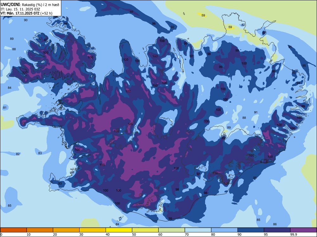The image size is (317, 237).
Task: Pick the dark blue 90–95 legend swatch
Action: point(251,230)
